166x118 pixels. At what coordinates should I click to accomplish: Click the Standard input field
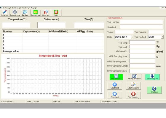click(x=141, y=27)
